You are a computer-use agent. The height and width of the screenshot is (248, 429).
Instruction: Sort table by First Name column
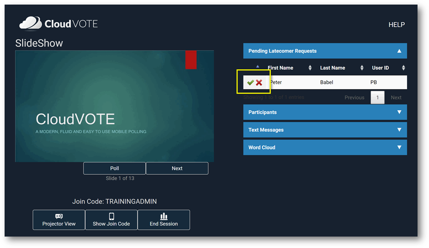[x=290, y=68]
